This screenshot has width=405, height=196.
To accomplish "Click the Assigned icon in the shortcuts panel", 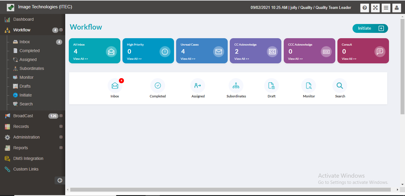I will (x=198, y=85).
